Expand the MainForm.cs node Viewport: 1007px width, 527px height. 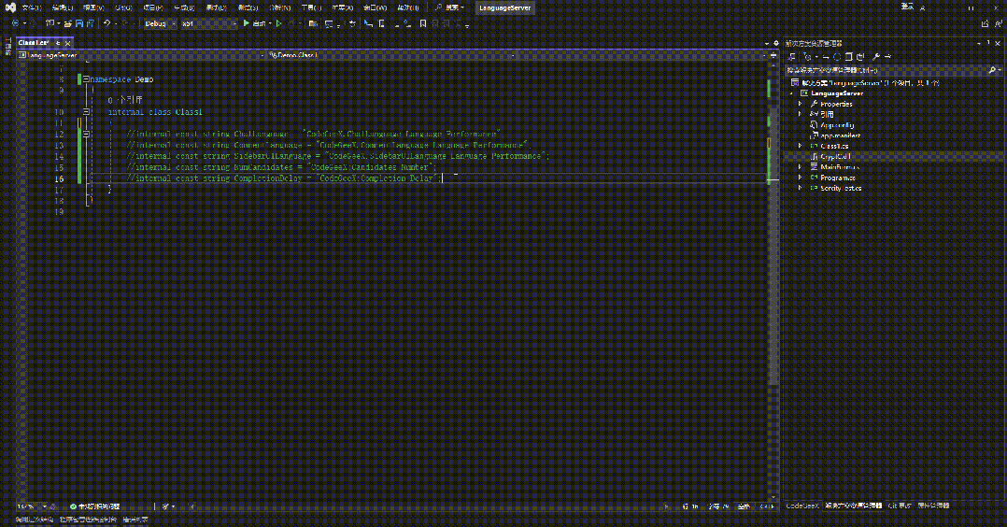click(x=801, y=167)
